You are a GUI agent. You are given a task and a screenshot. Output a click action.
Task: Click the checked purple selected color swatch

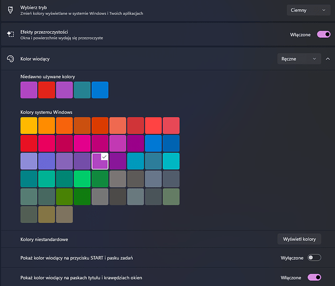tap(100, 161)
